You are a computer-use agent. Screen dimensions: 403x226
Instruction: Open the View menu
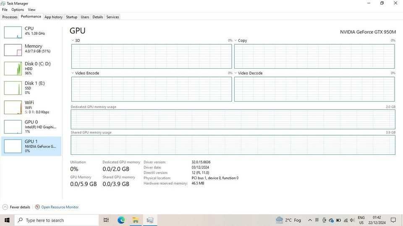click(31, 10)
